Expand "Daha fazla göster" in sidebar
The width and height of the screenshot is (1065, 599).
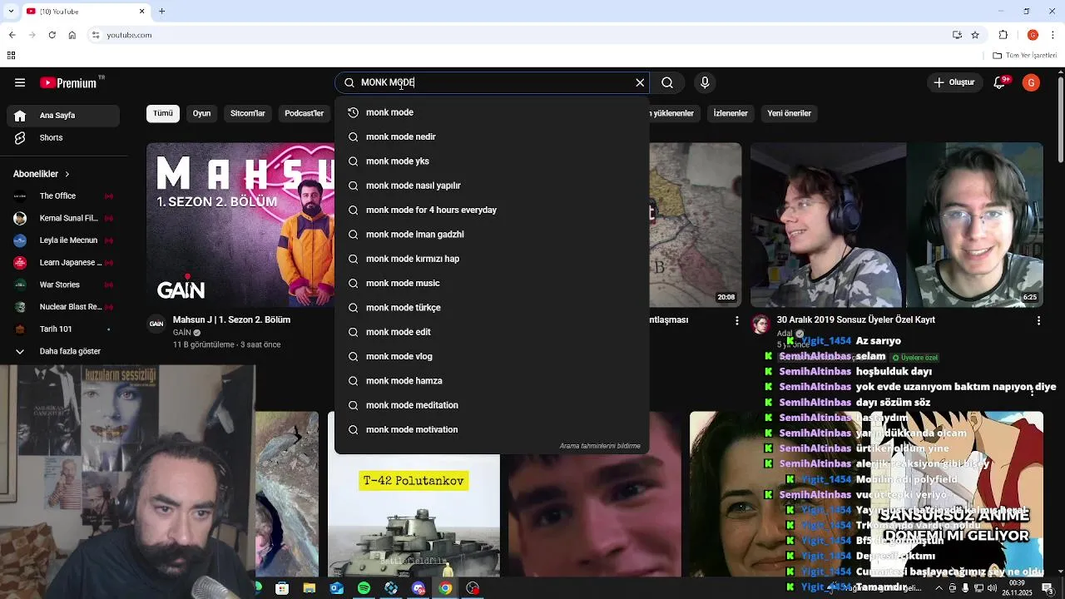click(x=62, y=351)
